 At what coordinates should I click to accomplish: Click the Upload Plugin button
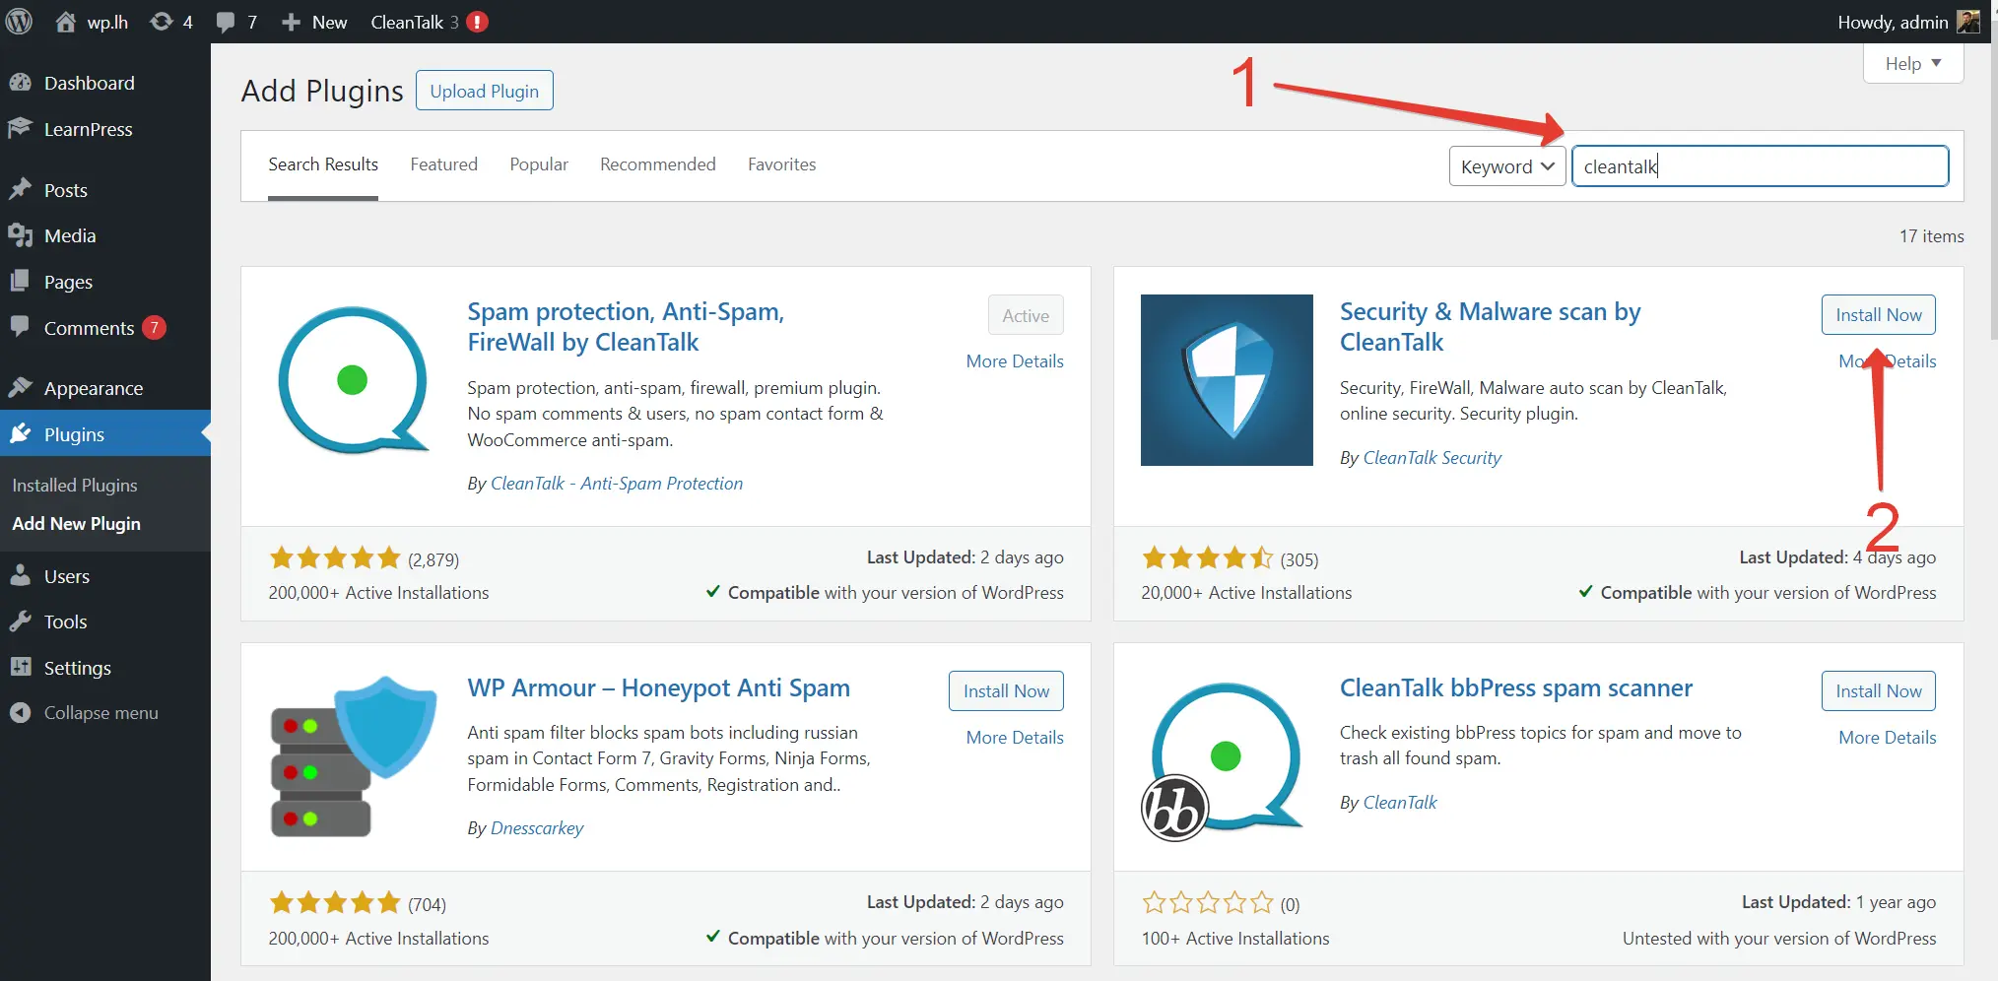[484, 90]
